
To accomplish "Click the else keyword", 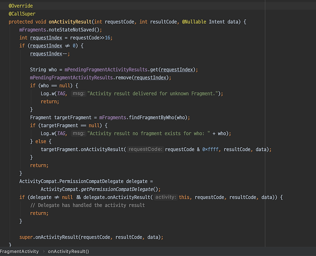I will (41, 141).
